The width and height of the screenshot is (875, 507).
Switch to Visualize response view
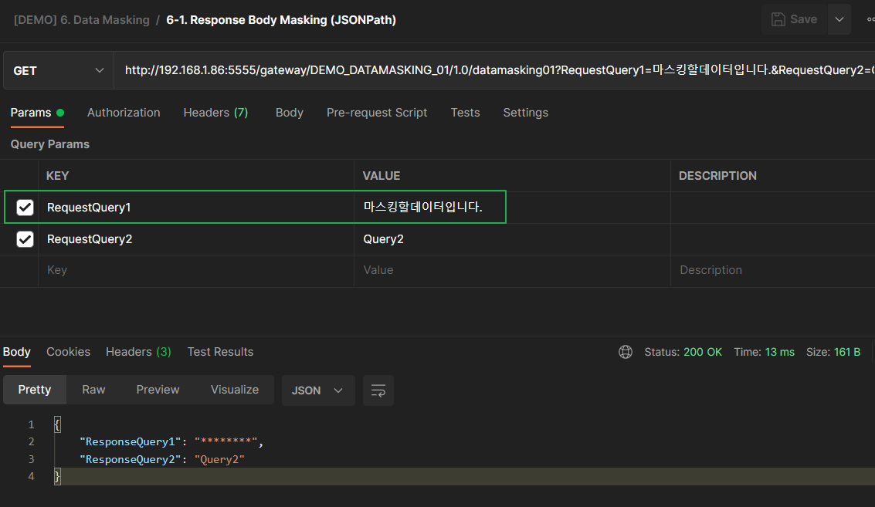point(234,390)
